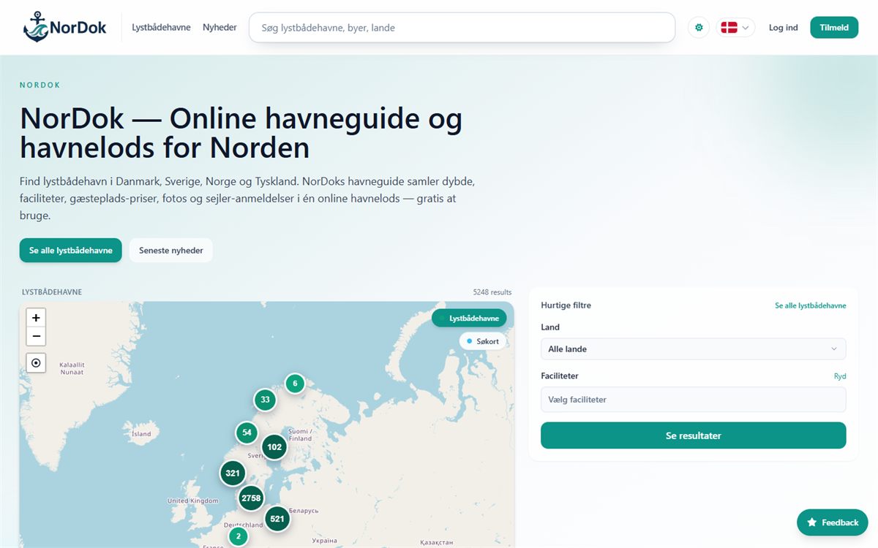
Task: Click Seneste nyheder button
Action: 171,250
